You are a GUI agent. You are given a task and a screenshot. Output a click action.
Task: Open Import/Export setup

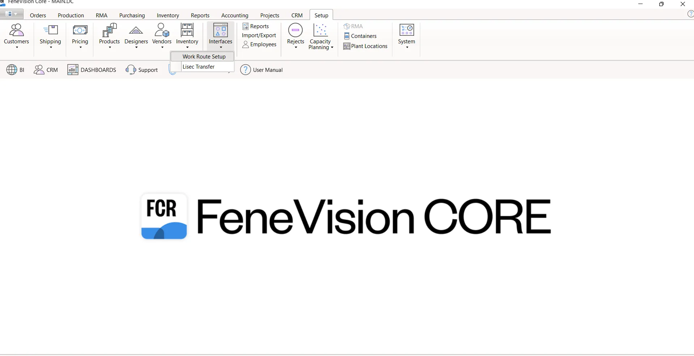[259, 35]
